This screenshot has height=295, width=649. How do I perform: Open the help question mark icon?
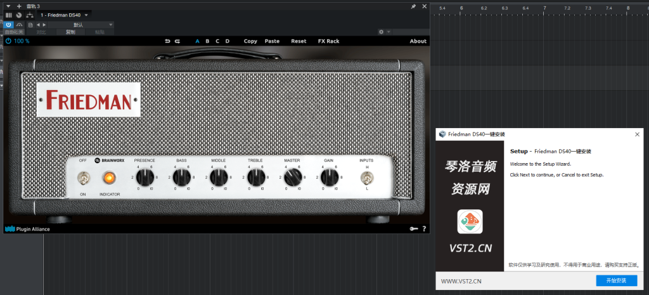424,229
